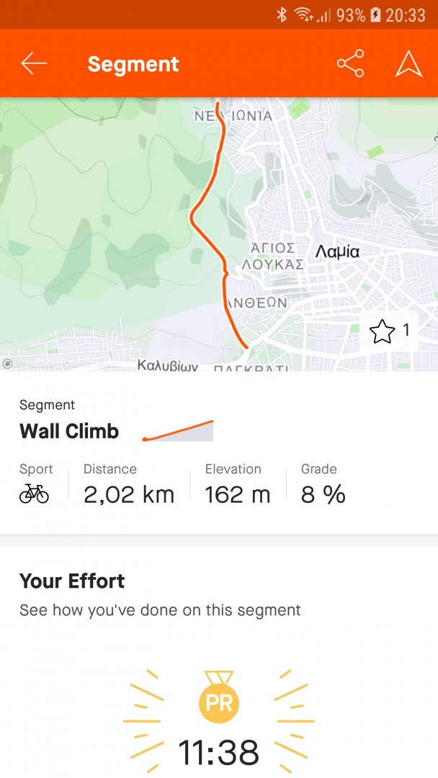The height and width of the screenshot is (778, 438).
Task: Tap the Bluetooth status bar icon
Action: pyautogui.click(x=282, y=14)
